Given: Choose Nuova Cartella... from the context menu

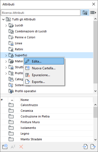Looking at the screenshot, I should [x=44, y=68].
